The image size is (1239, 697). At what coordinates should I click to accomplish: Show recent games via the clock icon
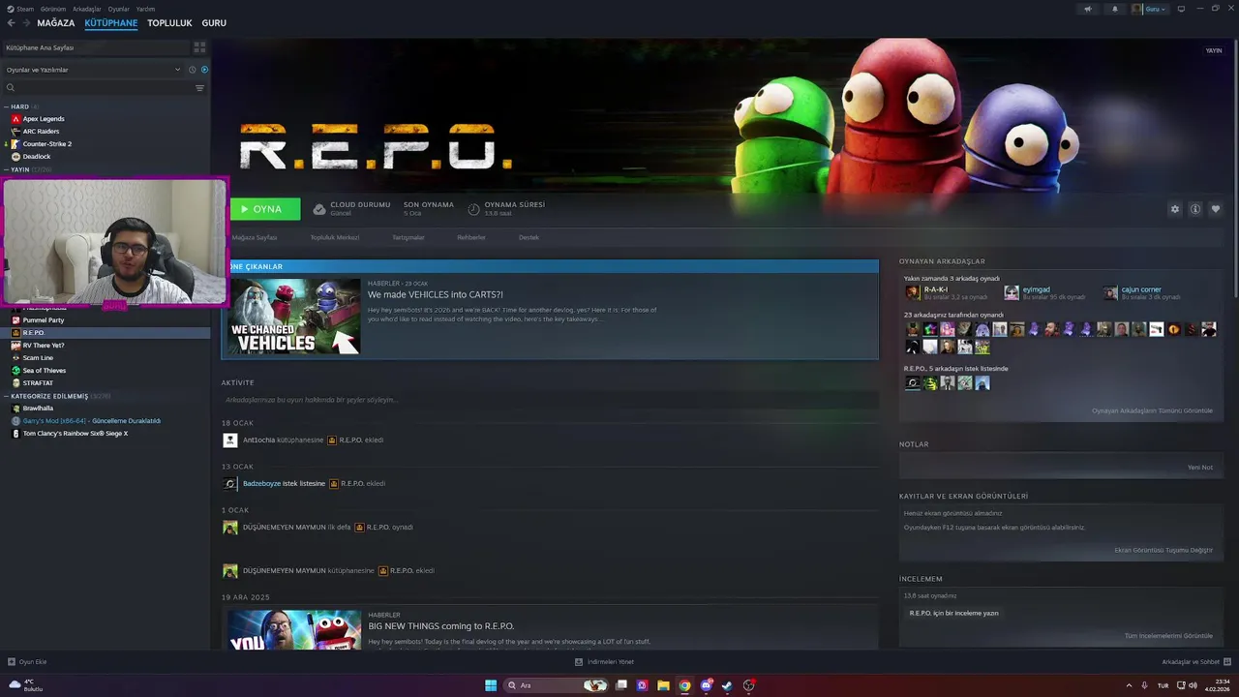coord(192,70)
